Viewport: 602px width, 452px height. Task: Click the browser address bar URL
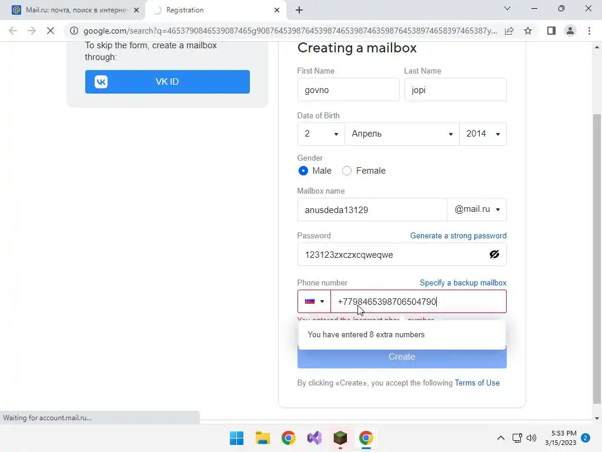coord(290,31)
